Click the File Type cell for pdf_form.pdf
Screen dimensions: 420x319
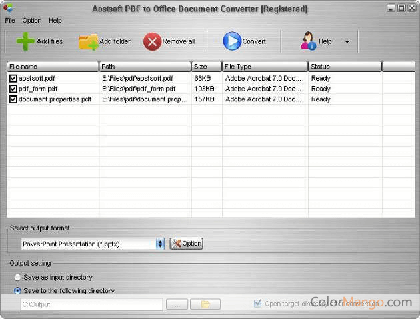263,89
